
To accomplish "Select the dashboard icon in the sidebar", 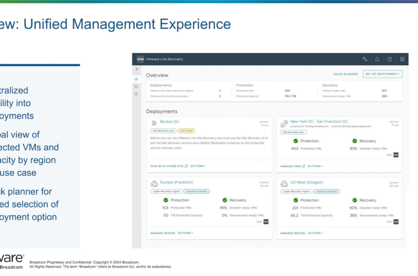I will click(x=136, y=79).
